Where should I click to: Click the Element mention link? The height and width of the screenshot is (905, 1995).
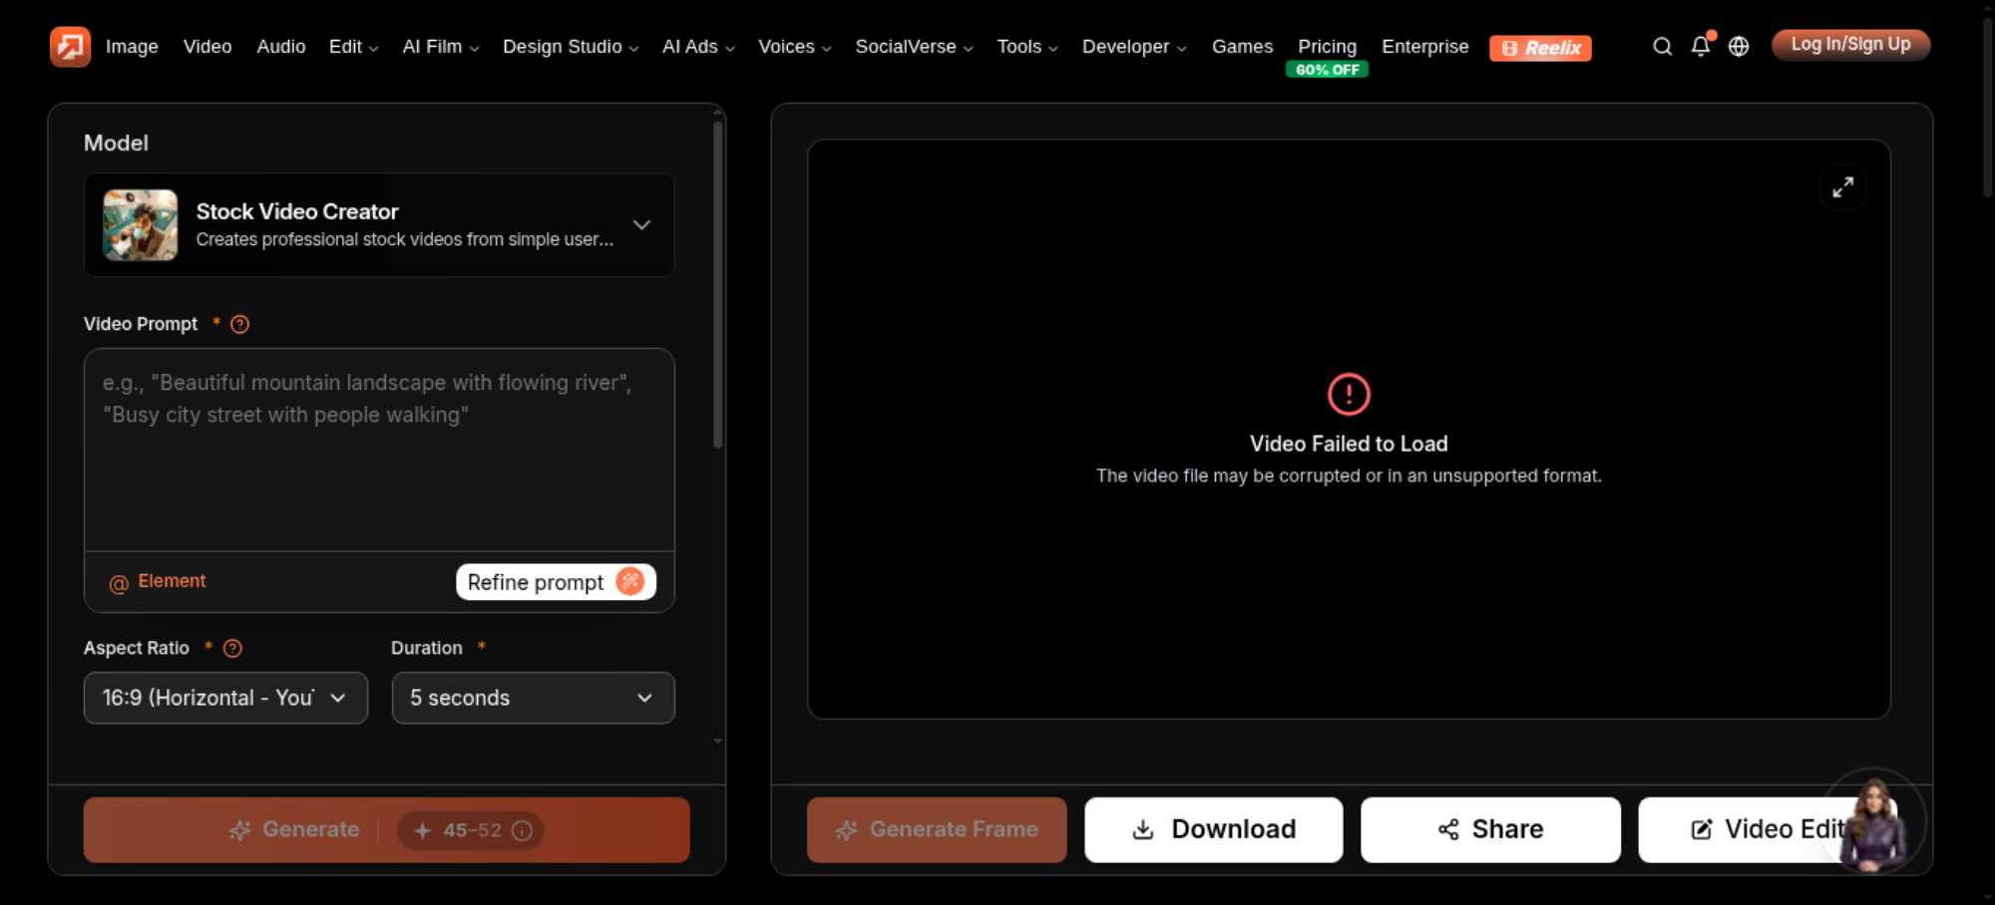[158, 582]
